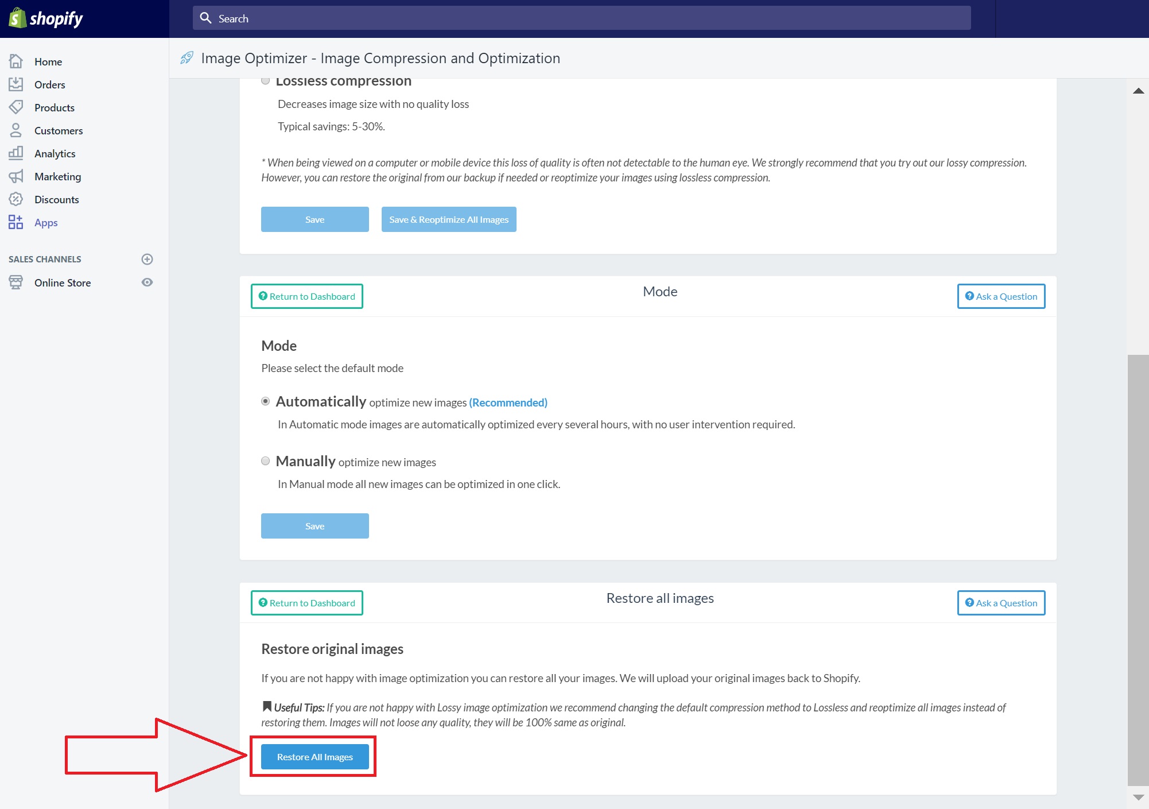
Task: Select Manually optimize new images option
Action: click(x=265, y=461)
